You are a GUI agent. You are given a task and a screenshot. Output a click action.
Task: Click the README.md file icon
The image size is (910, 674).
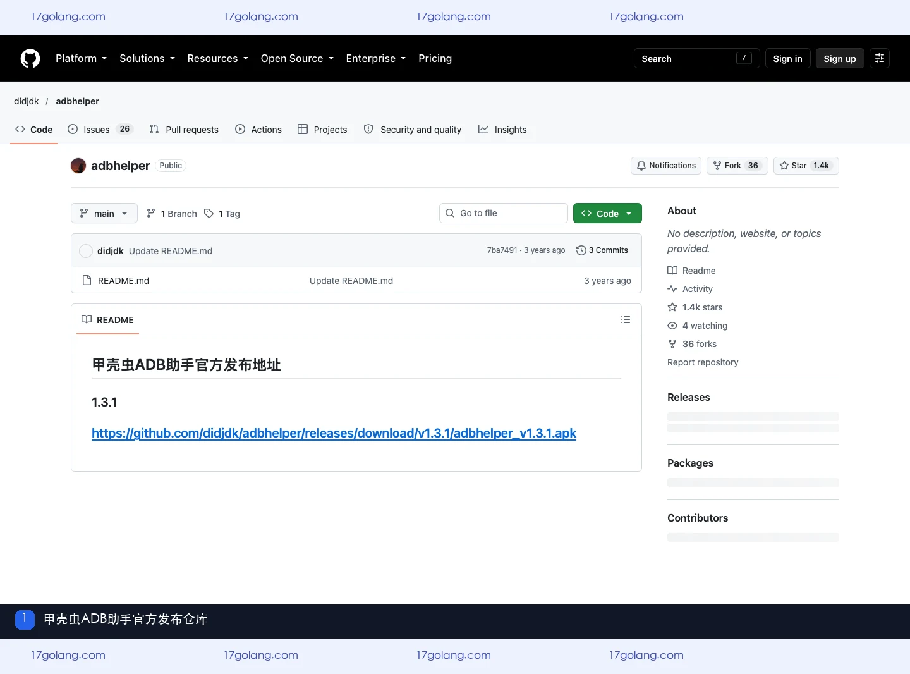coord(87,280)
